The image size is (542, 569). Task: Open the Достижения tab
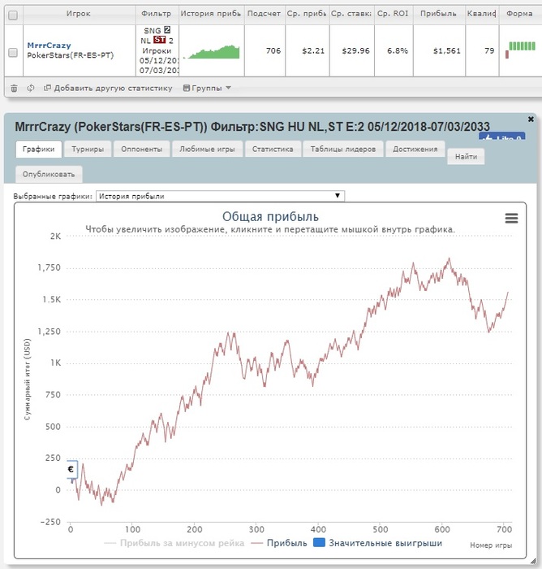tap(415, 149)
